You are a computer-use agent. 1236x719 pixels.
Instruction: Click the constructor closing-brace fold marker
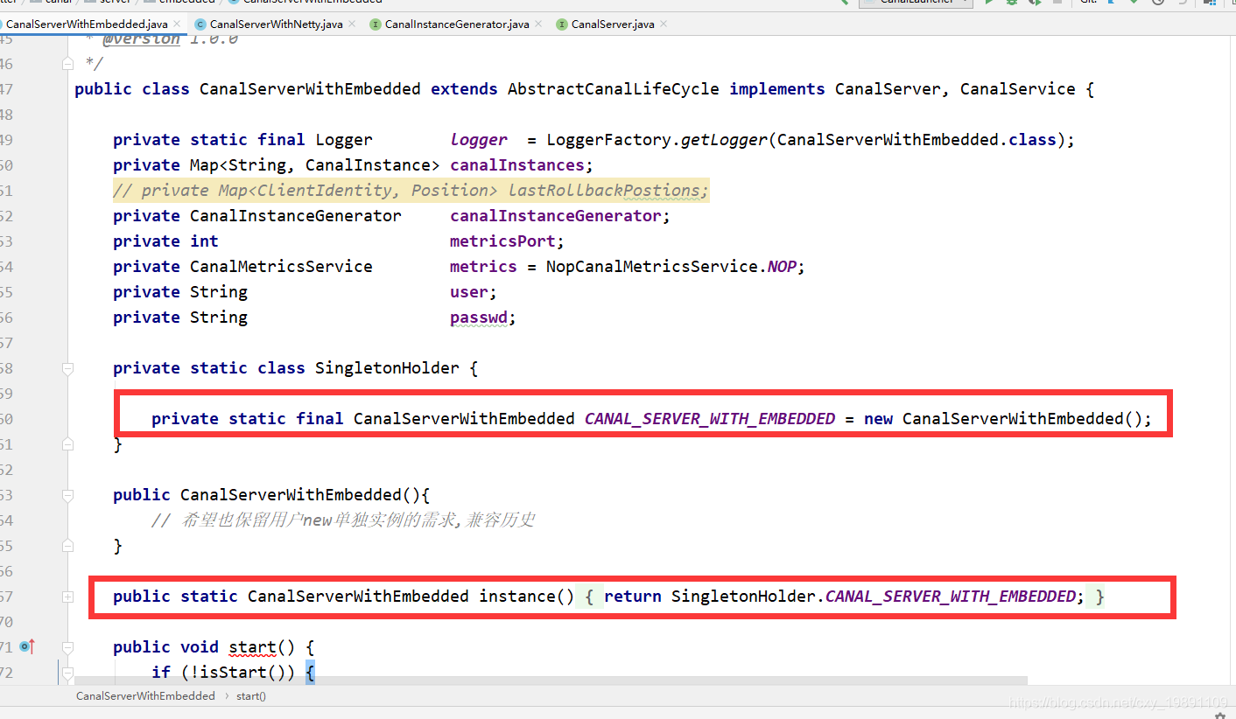(67, 547)
